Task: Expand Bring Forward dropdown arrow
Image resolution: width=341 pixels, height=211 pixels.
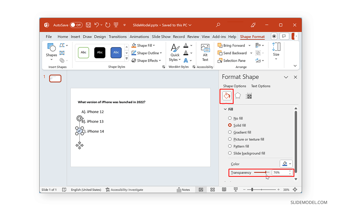Action: [249, 45]
